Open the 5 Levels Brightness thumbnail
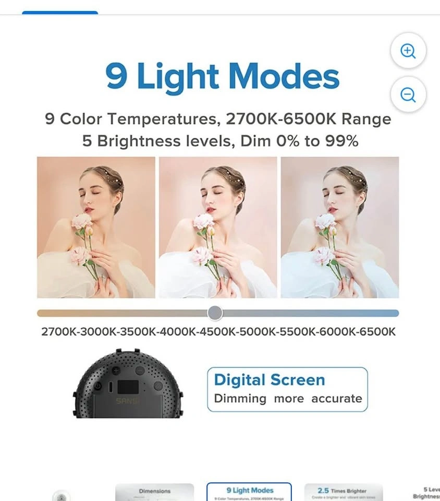The width and height of the screenshot is (440, 501). click(x=427, y=493)
